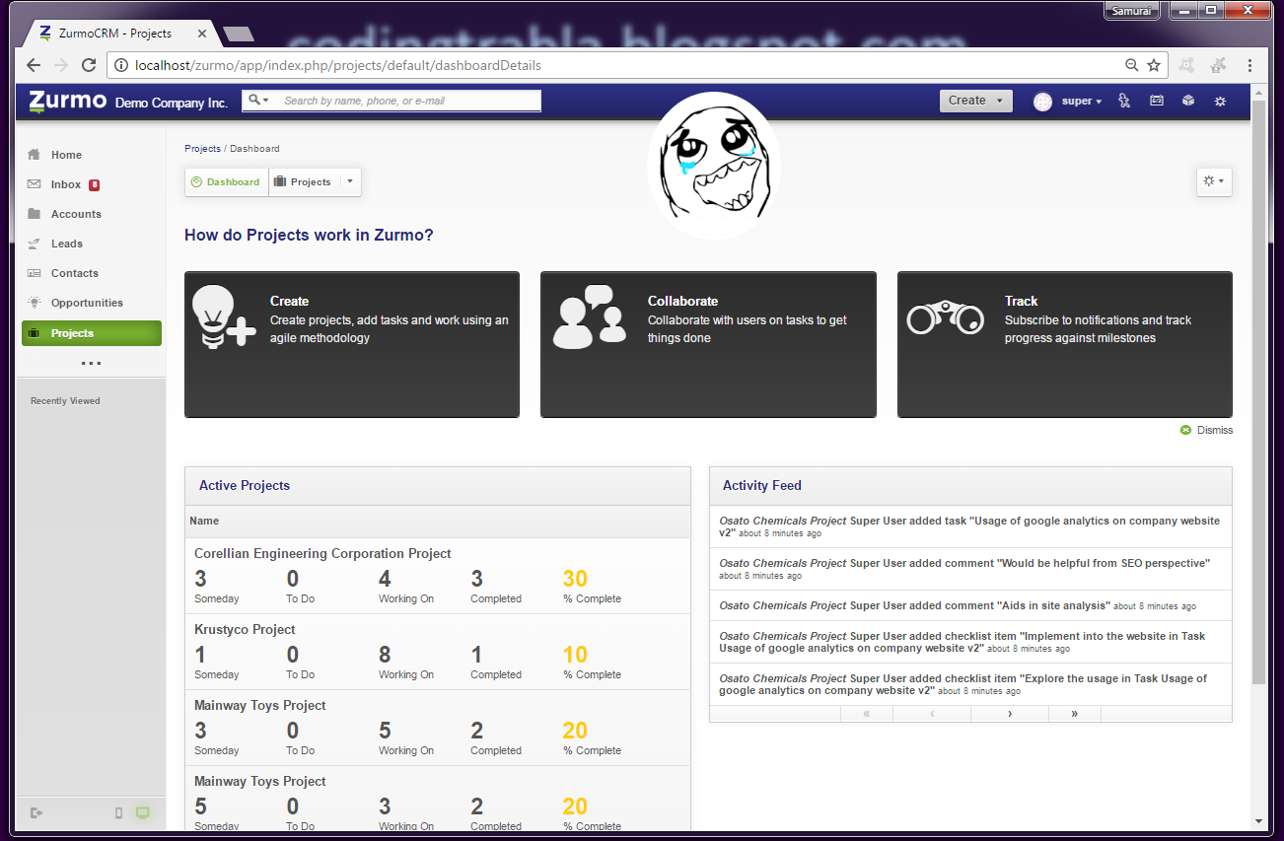
Task: Click the Leads sidebar icon
Action: [x=35, y=244]
